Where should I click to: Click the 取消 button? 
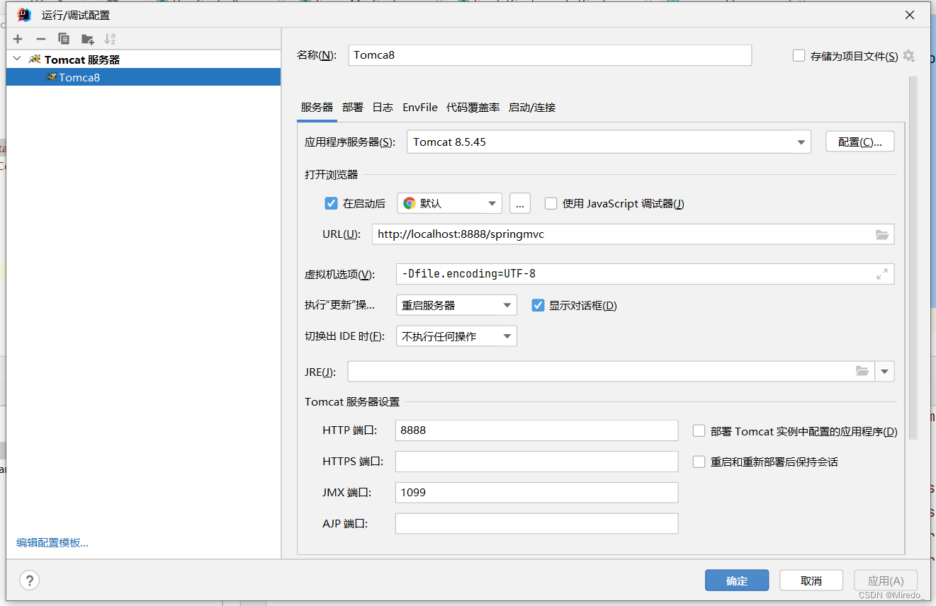tap(811, 581)
